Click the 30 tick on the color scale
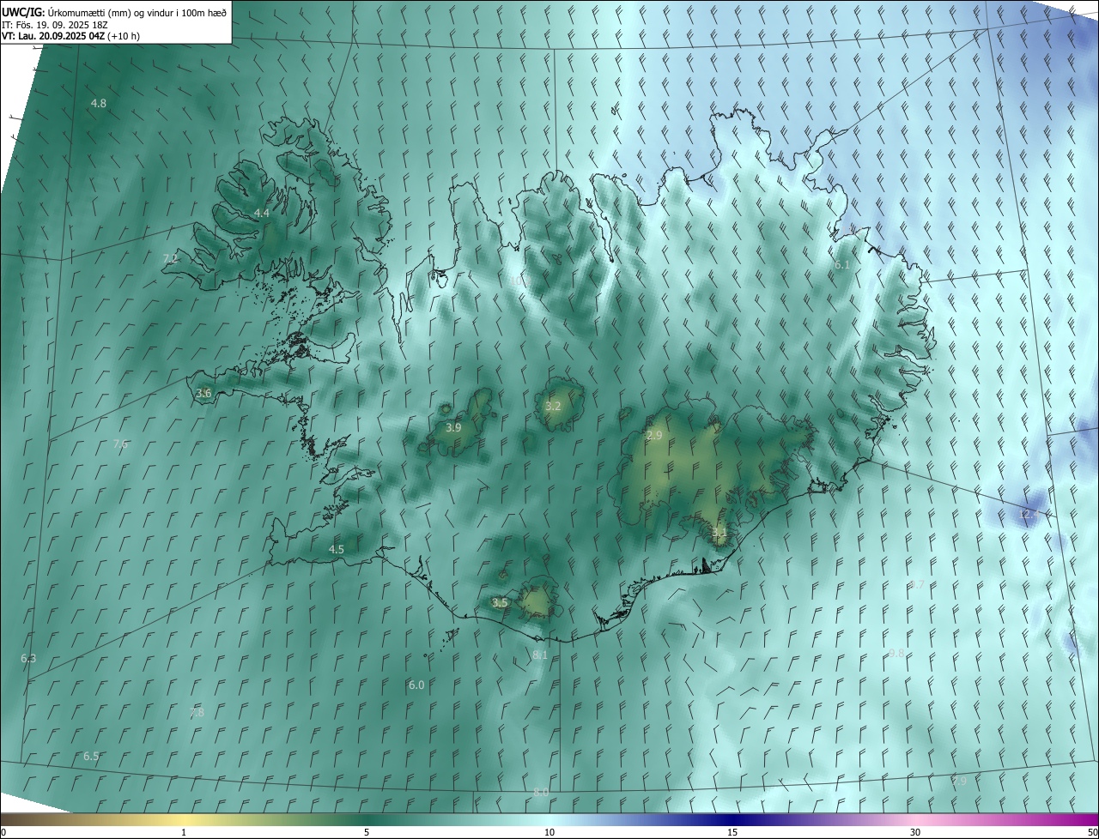The height and width of the screenshot is (839, 1099). click(x=915, y=832)
